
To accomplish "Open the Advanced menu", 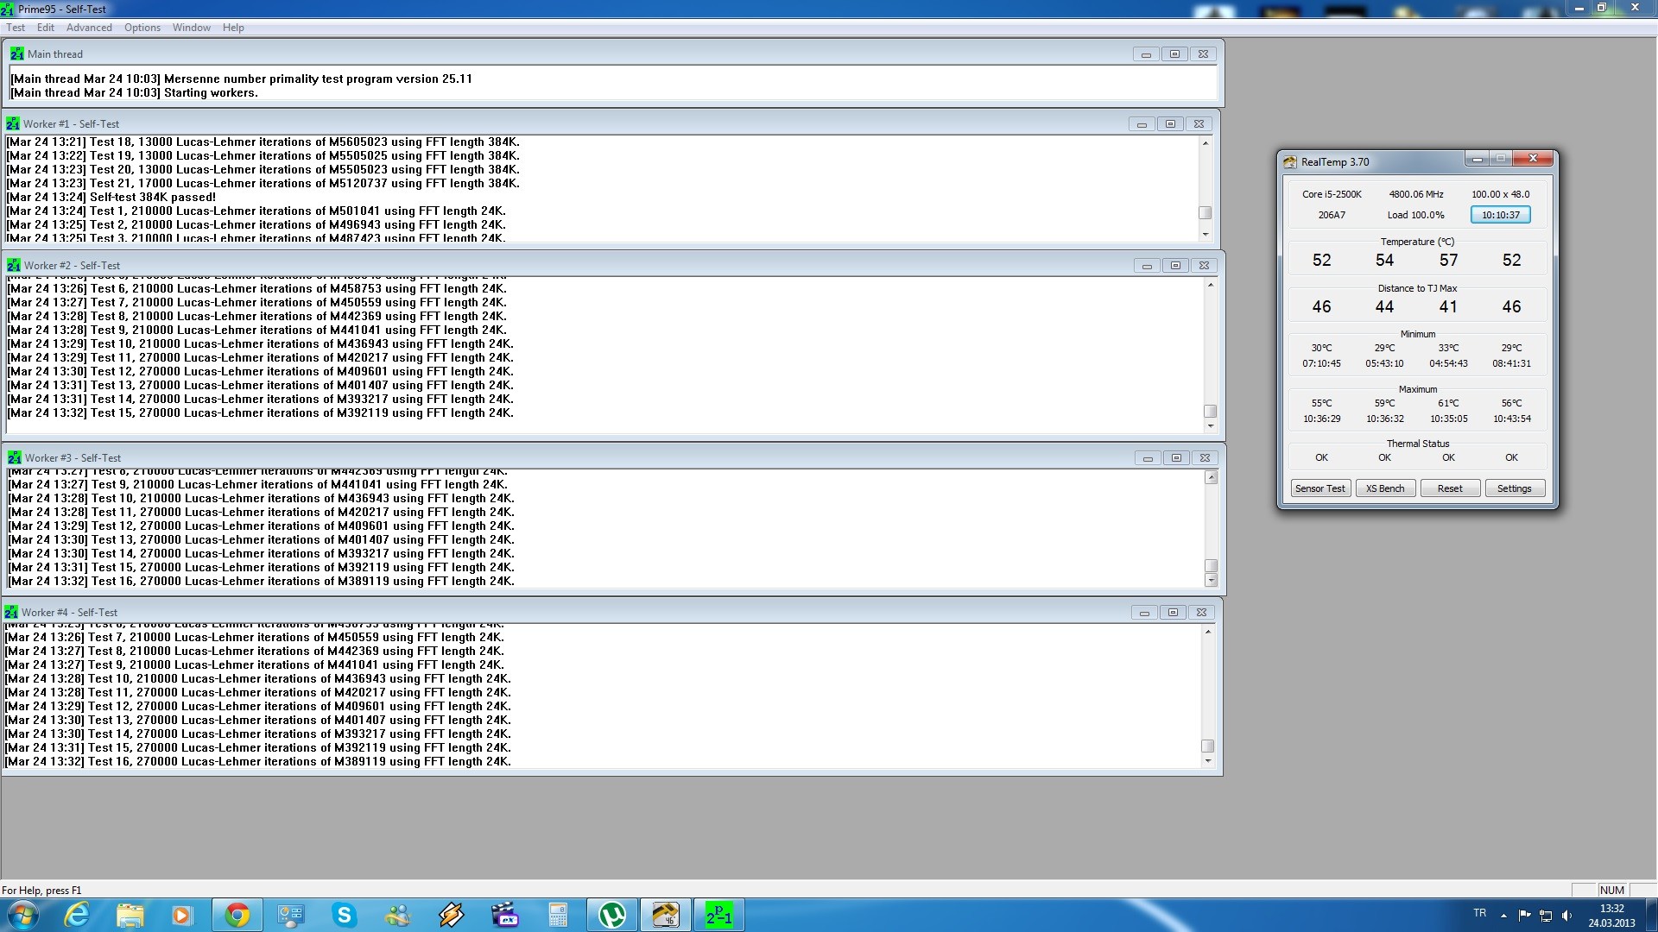I will pyautogui.click(x=89, y=28).
